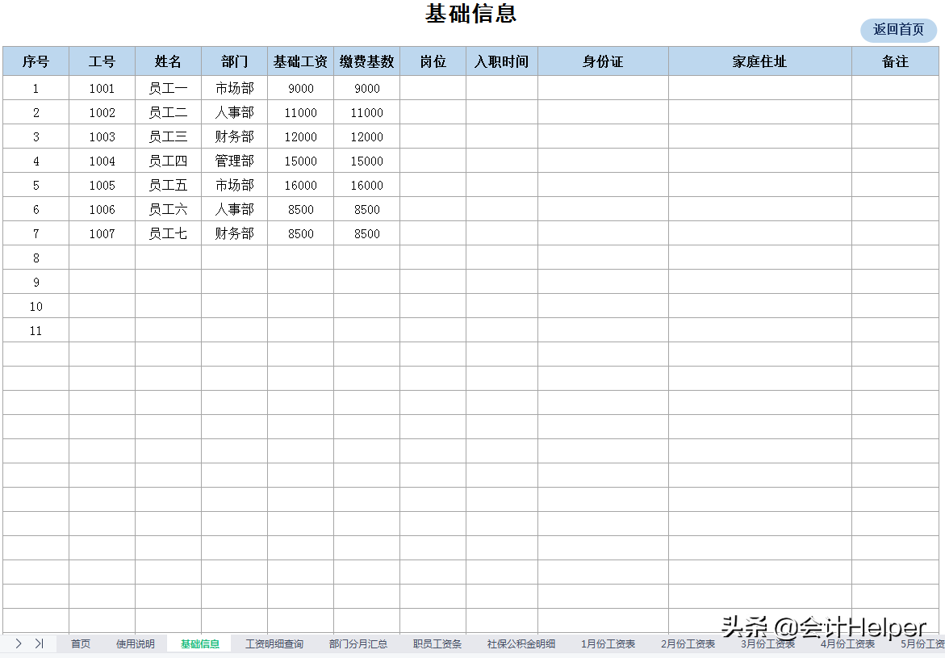The width and height of the screenshot is (945, 658).
Task: Select the 家庭住址 header cell
Action: click(x=760, y=61)
